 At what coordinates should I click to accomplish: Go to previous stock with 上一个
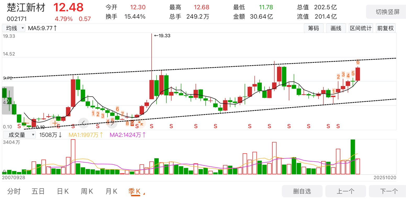click(x=345, y=191)
